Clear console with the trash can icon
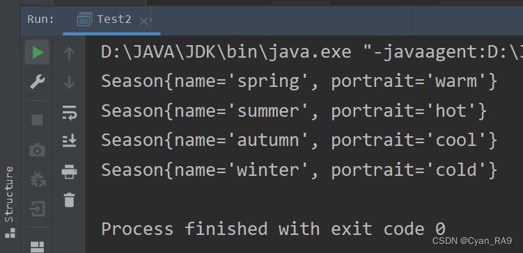523x253 pixels. (x=69, y=200)
